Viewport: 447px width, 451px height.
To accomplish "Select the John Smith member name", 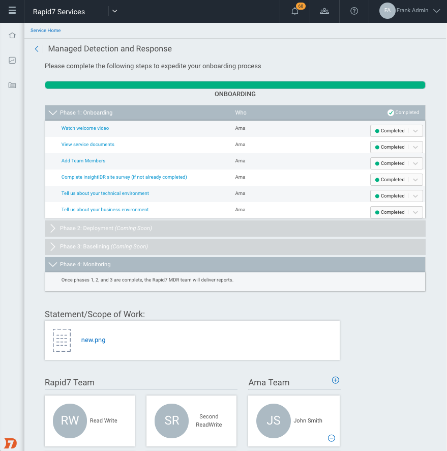I will (308, 421).
